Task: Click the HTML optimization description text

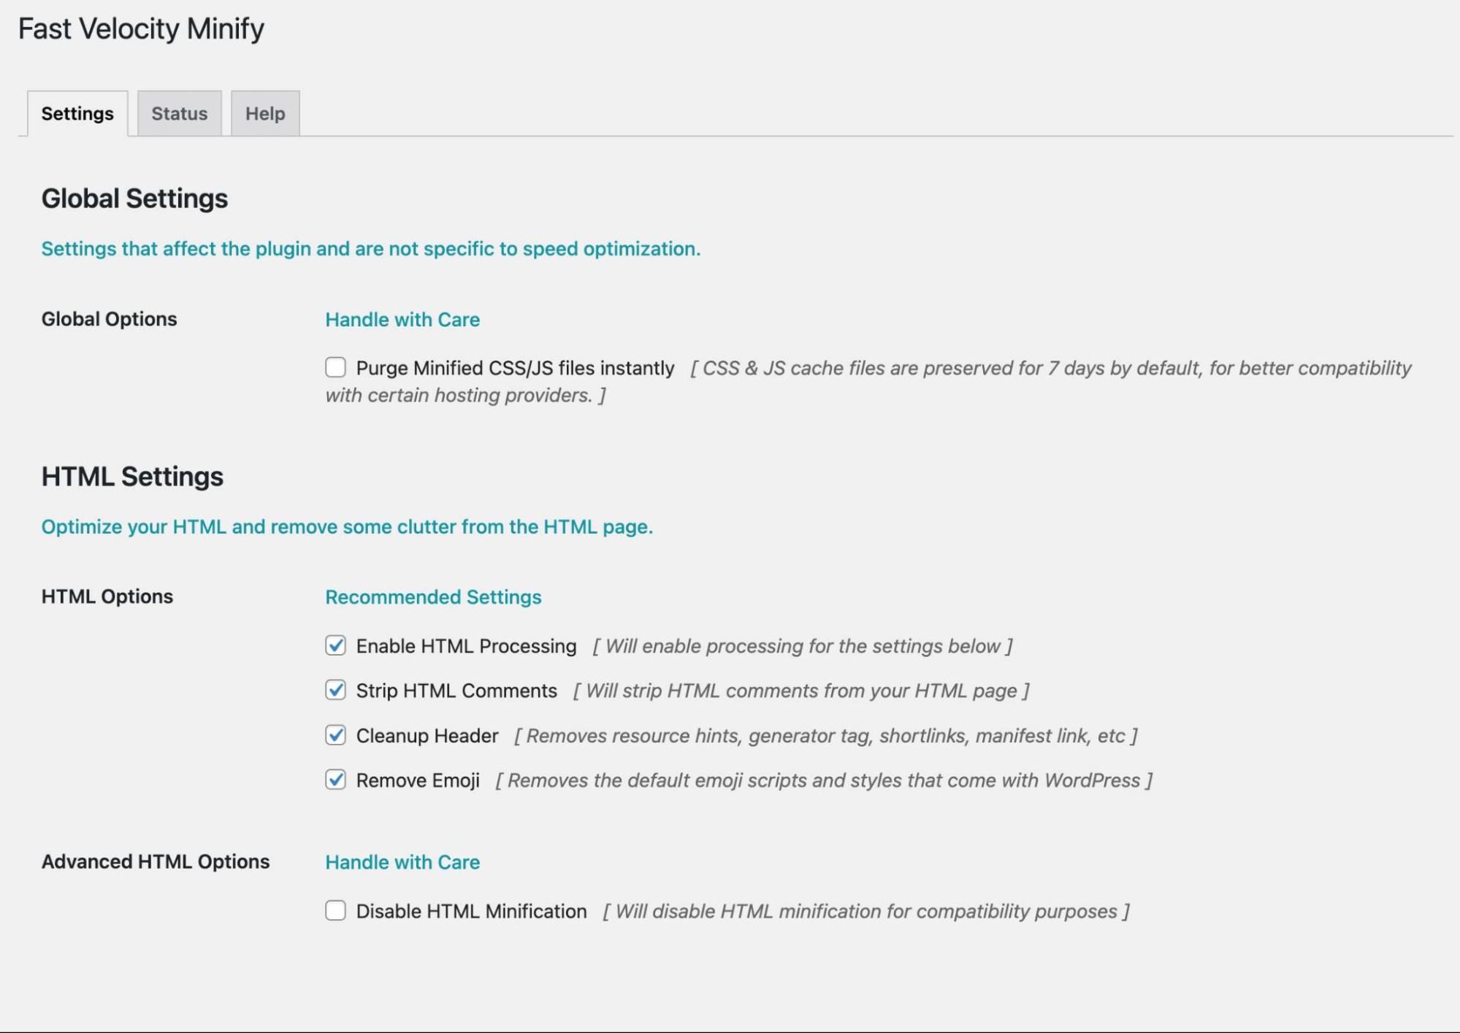Action: point(348,526)
